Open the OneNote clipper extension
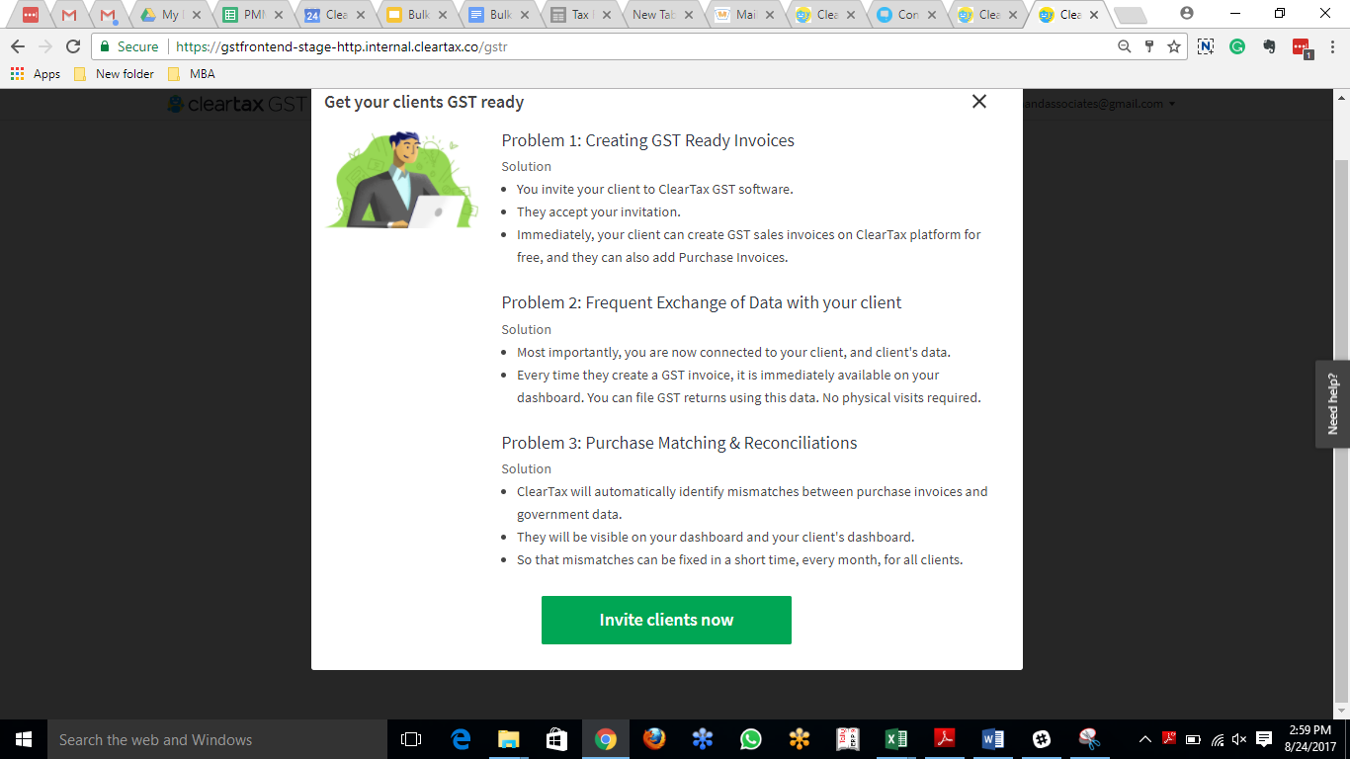The width and height of the screenshot is (1350, 759). click(1206, 46)
